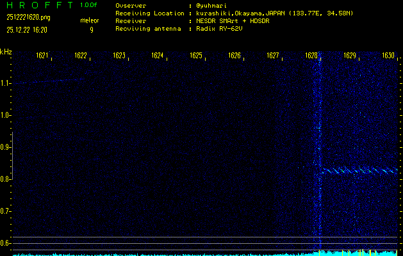Click the faint trace near 1.1 kHz
This screenshot has width=403, height=256.
point(49,81)
